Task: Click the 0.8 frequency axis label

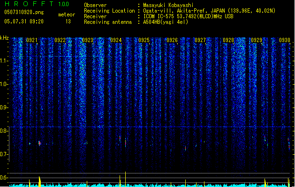Action: point(4,131)
